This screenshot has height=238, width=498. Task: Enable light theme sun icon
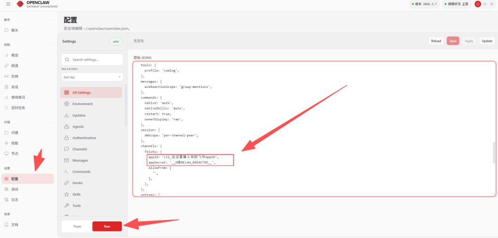pos(485,4)
